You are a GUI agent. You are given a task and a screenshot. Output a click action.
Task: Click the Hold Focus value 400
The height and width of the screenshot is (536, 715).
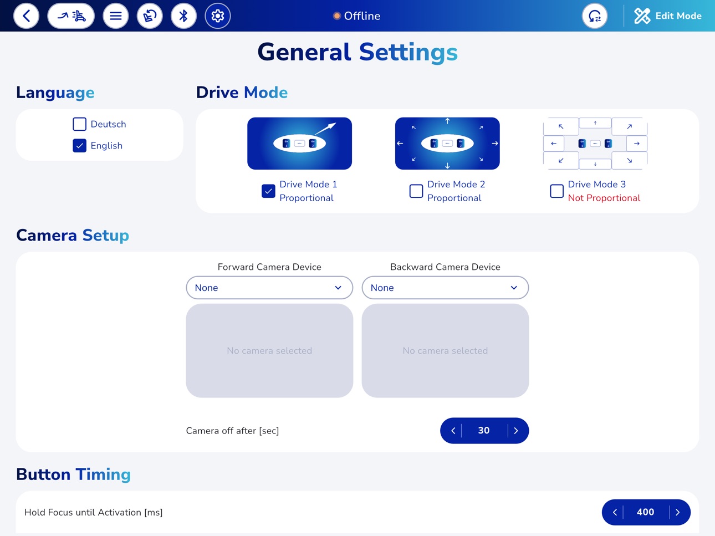point(646,512)
